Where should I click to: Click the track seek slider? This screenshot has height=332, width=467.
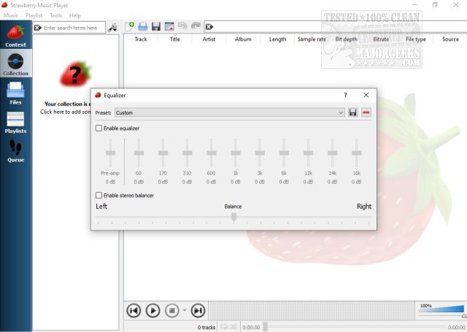355,327
